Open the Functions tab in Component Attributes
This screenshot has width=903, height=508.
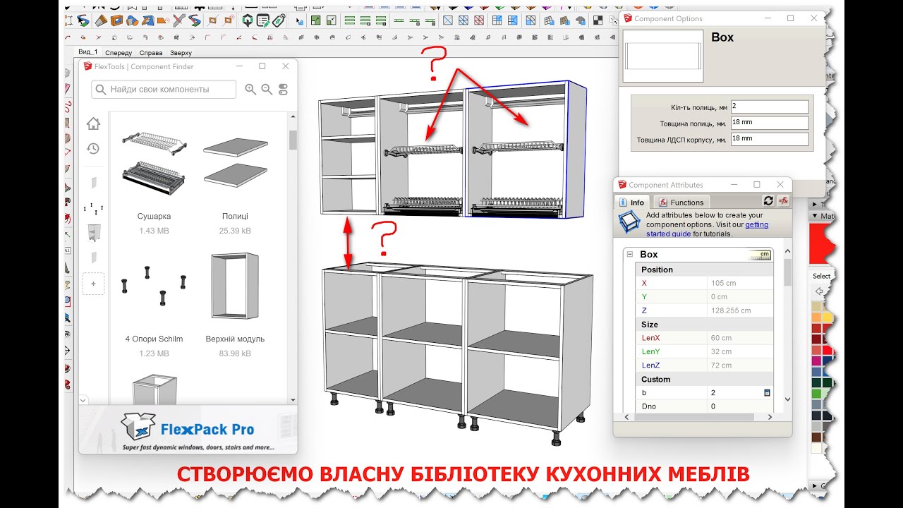pyautogui.click(x=680, y=202)
